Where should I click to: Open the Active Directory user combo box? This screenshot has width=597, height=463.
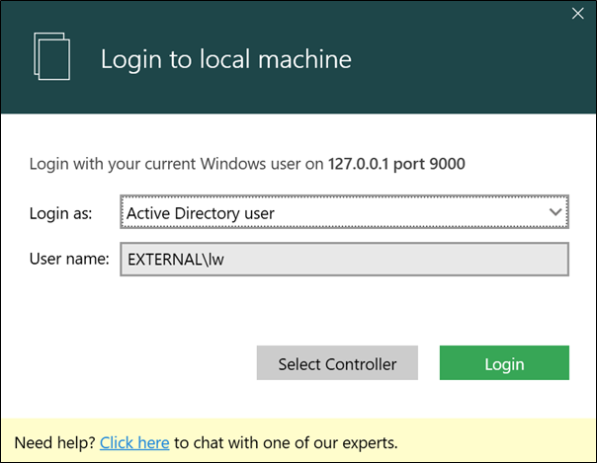344,212
